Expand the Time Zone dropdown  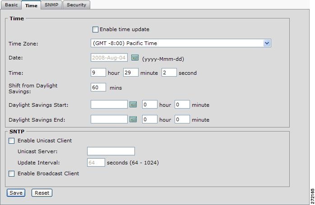pos(267,43)
